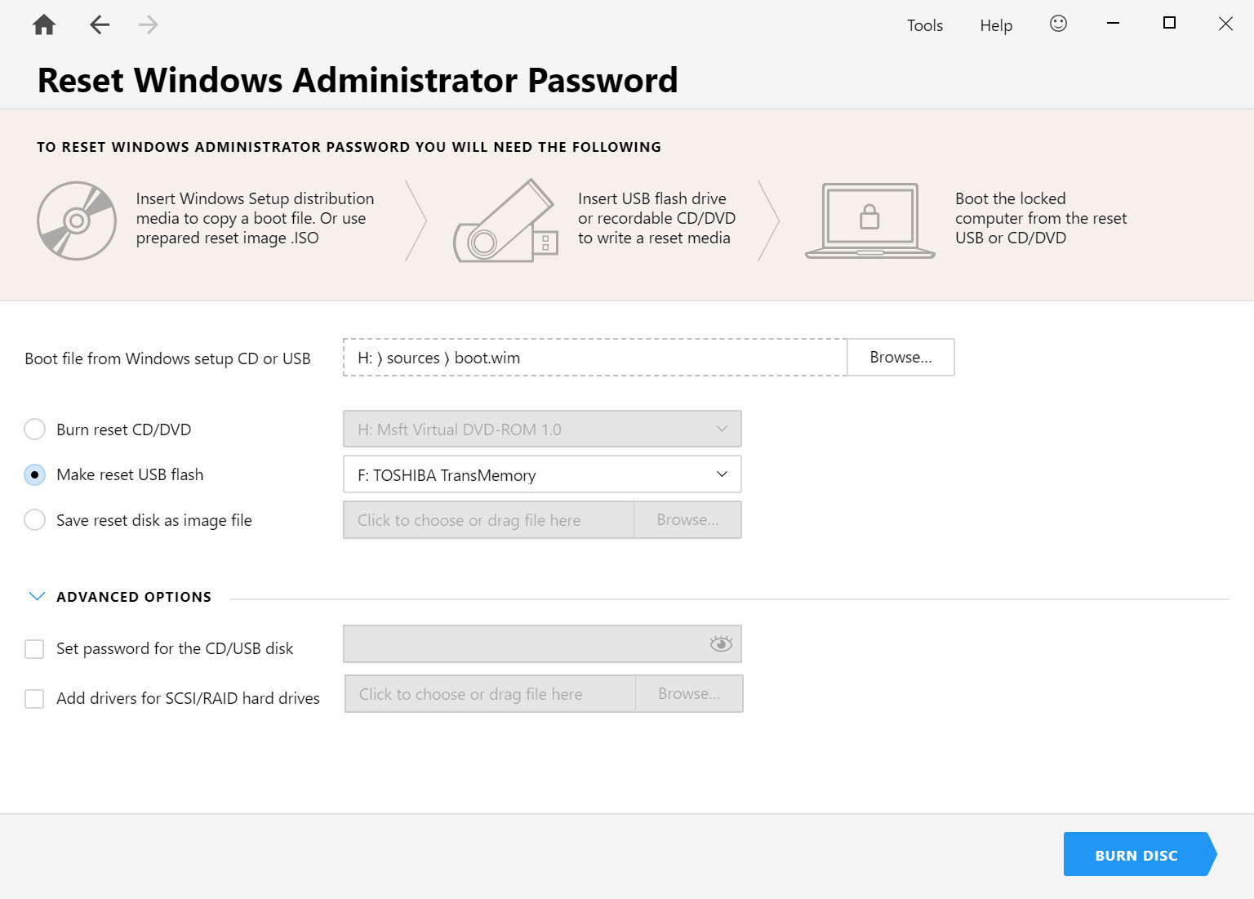
Task: Click the Windows Setup CD illustration icon
Action: click(77, 220)
